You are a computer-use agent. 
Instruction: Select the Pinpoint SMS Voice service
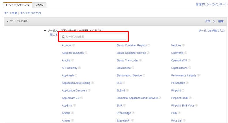(183, 105)
